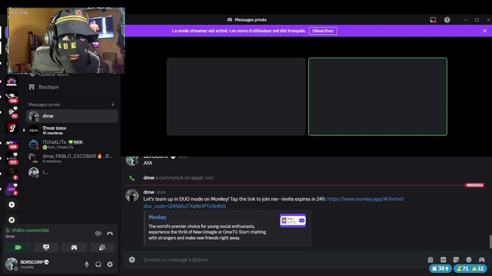Screen dimensions: 492x276
Task: Start an activity with the gamepad button
Action: click(x=74, y=248)
